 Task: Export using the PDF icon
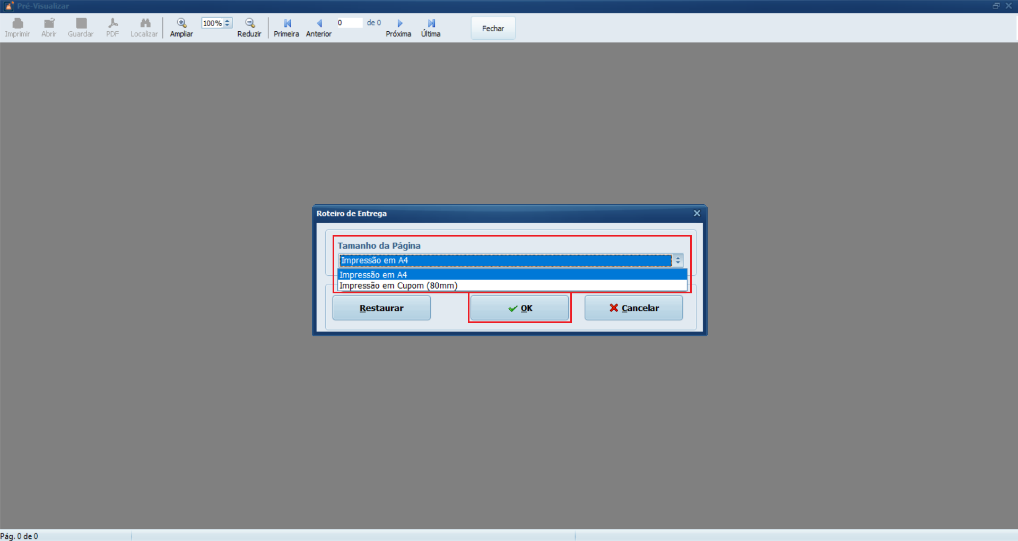112,23
